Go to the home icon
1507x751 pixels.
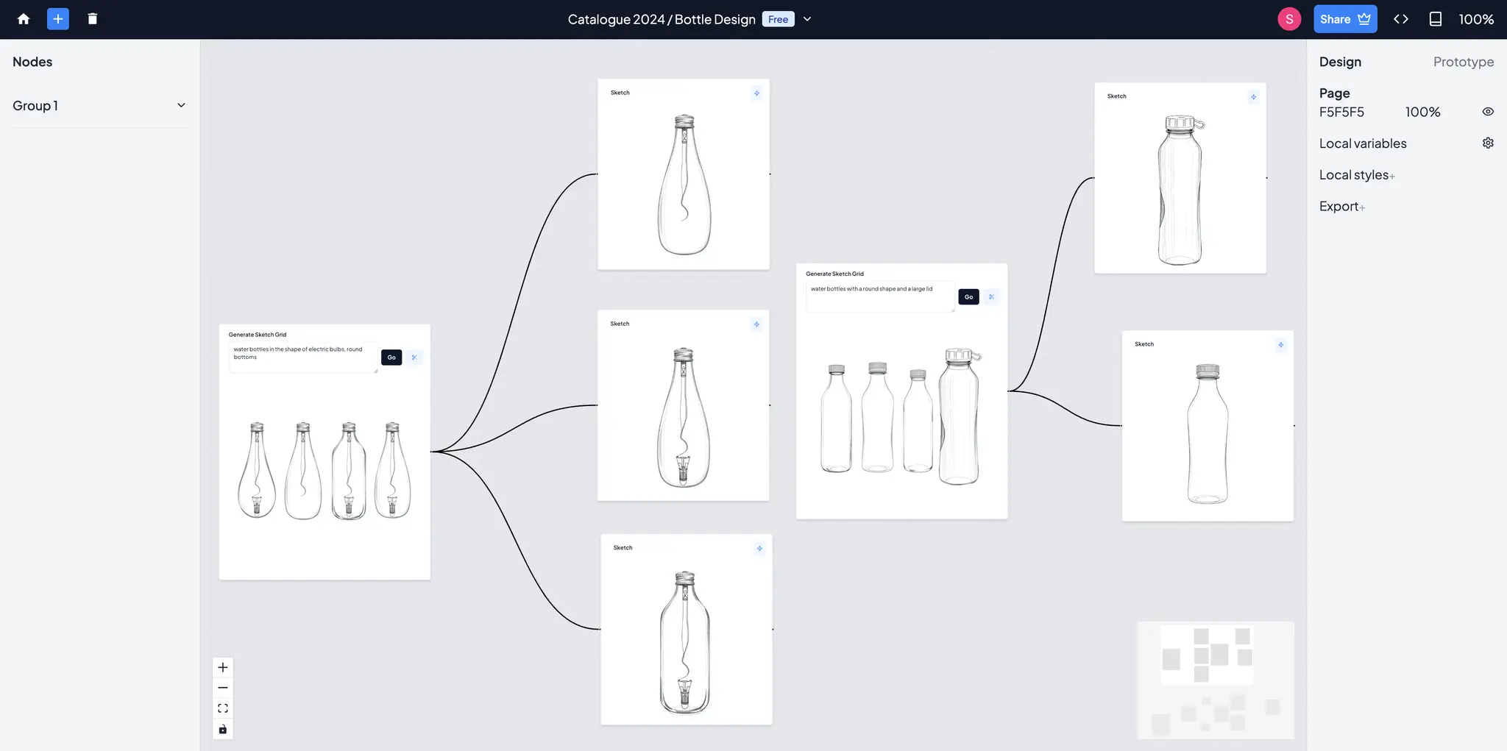[x=24, y=19]
